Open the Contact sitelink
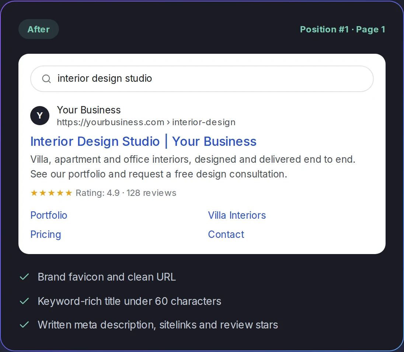 coord(226,235)
